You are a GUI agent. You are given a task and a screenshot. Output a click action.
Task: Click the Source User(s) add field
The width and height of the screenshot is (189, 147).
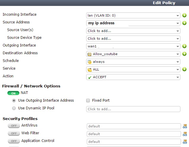[x=133, y=31]
